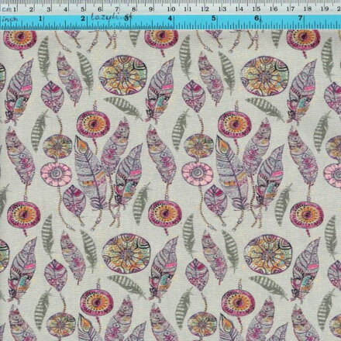Select the 5 inch mark on blue ruler
This screenshot has width=341, height=341.
tap(213, 19)
